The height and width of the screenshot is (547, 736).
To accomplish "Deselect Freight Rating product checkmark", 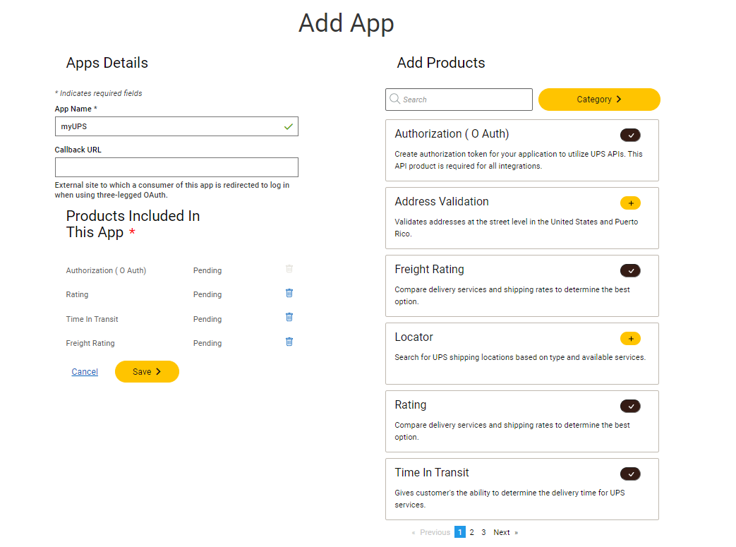I will [x=630, y=270].
